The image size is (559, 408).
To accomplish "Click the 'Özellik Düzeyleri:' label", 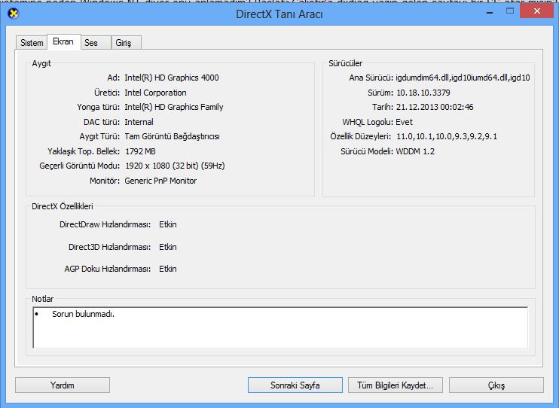I will 360,136.
